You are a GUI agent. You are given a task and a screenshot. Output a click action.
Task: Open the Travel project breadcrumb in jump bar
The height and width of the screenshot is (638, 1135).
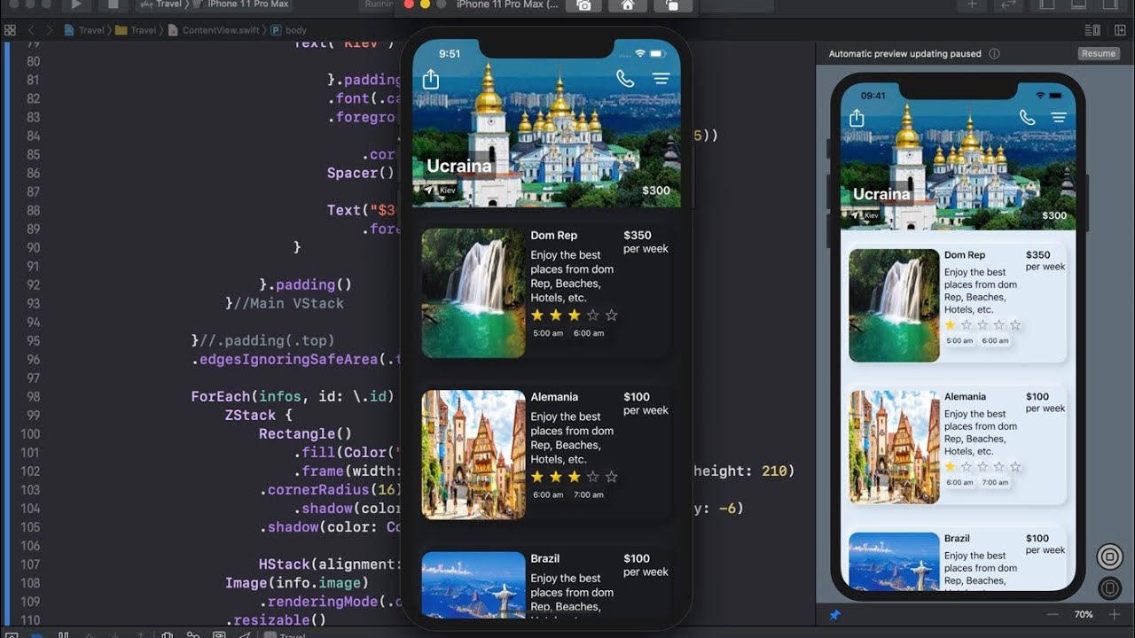tap(85, 30)
